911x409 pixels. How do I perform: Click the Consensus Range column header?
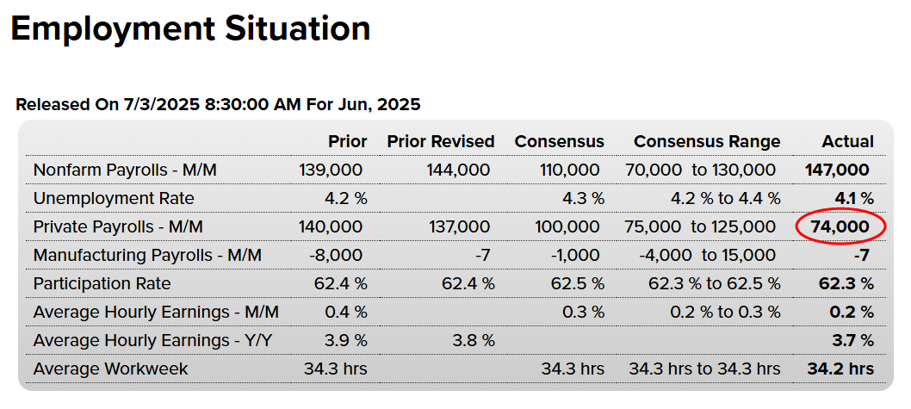click(707, 141)
